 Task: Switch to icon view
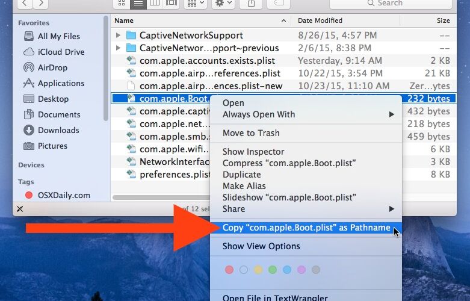(122, 3)
